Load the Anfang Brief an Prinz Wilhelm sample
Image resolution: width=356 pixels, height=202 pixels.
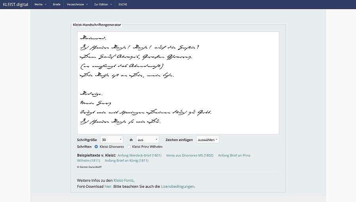coord(234,155)
